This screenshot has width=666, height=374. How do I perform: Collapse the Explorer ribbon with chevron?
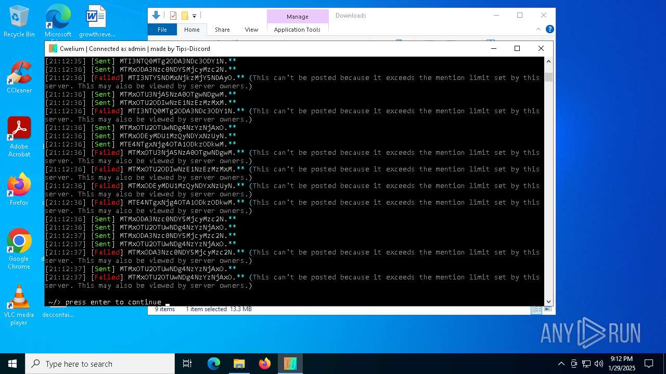pos(539,30)
